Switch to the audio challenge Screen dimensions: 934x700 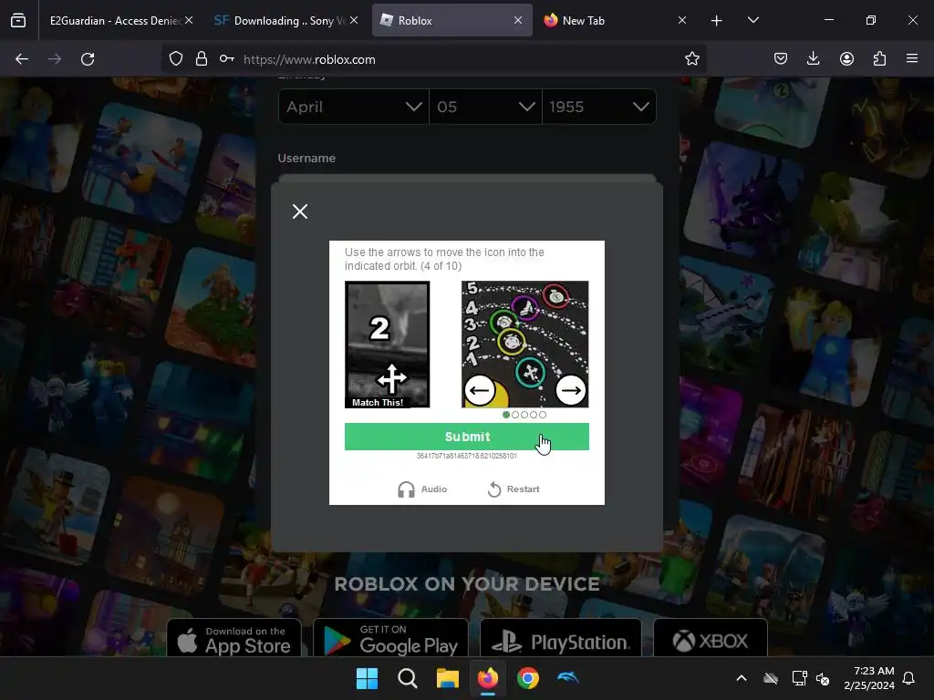(x=422, y=489)
